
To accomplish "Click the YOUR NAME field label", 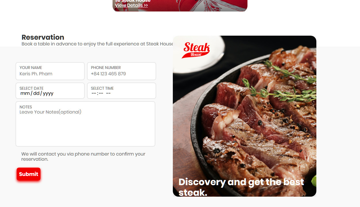I will point(31,68).
